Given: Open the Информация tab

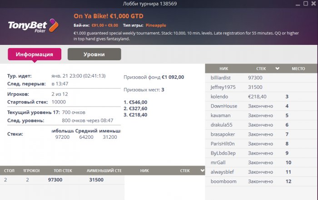Looking at the screenshot, I should tap(35, 54).
